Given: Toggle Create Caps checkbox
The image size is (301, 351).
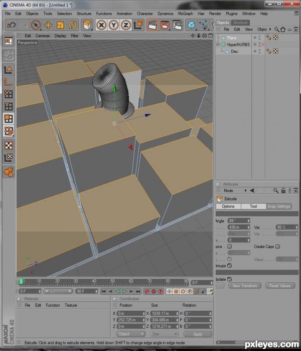Looking at the screenshot, I should (278, 247).
